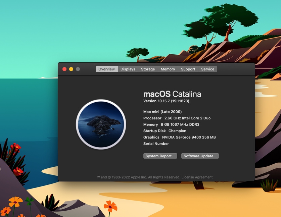Close the About This Mac window
This screenshot has height=217, width=281.
point(64,69)
